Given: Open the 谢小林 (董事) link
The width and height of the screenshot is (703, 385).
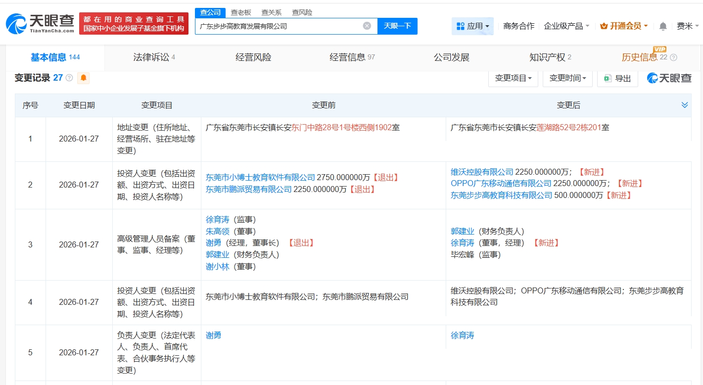Looking at the screenshot, I should point(217,266).
